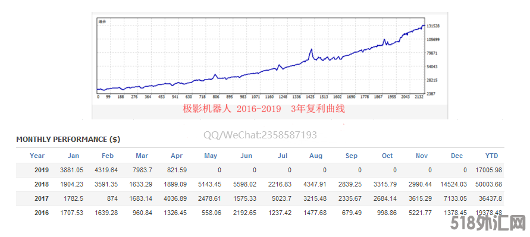Click the 2018 August value 4347.91

pyautogui.click(x=315, y=184)
